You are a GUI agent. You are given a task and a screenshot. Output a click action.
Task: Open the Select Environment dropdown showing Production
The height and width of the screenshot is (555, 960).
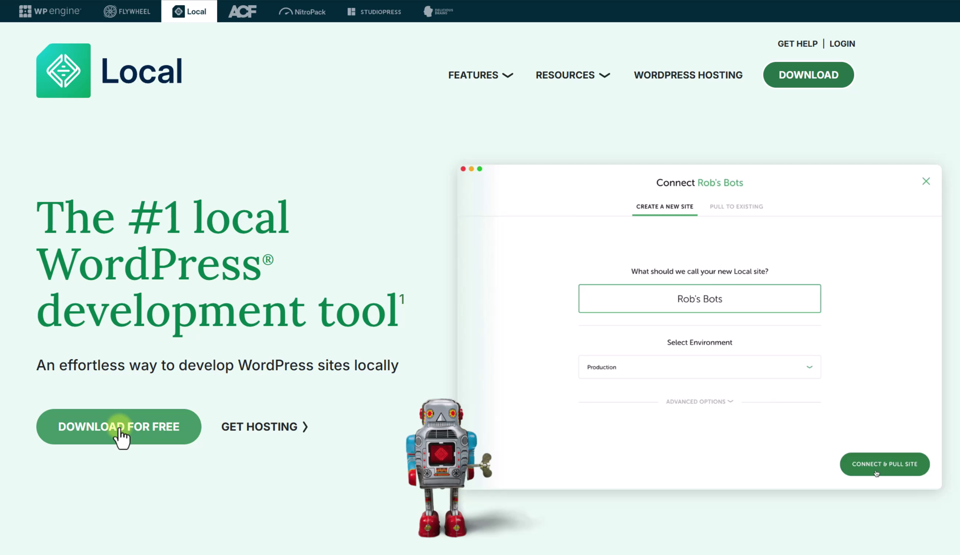699,367
